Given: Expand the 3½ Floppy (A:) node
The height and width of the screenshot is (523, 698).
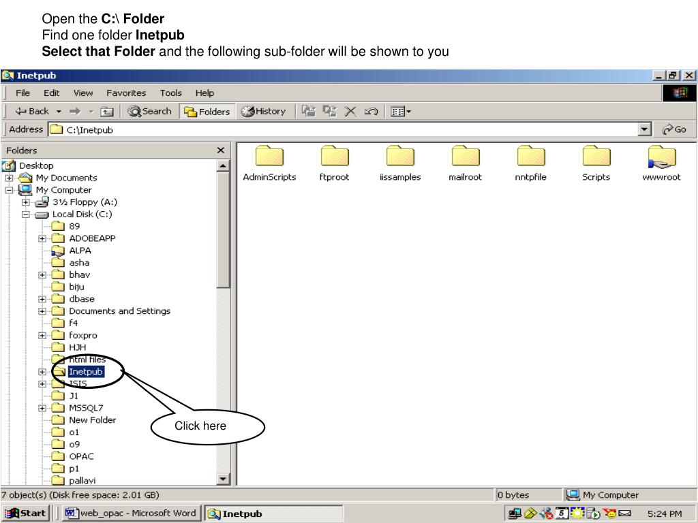Looking at the screenshot, I should tap(26, 202).
